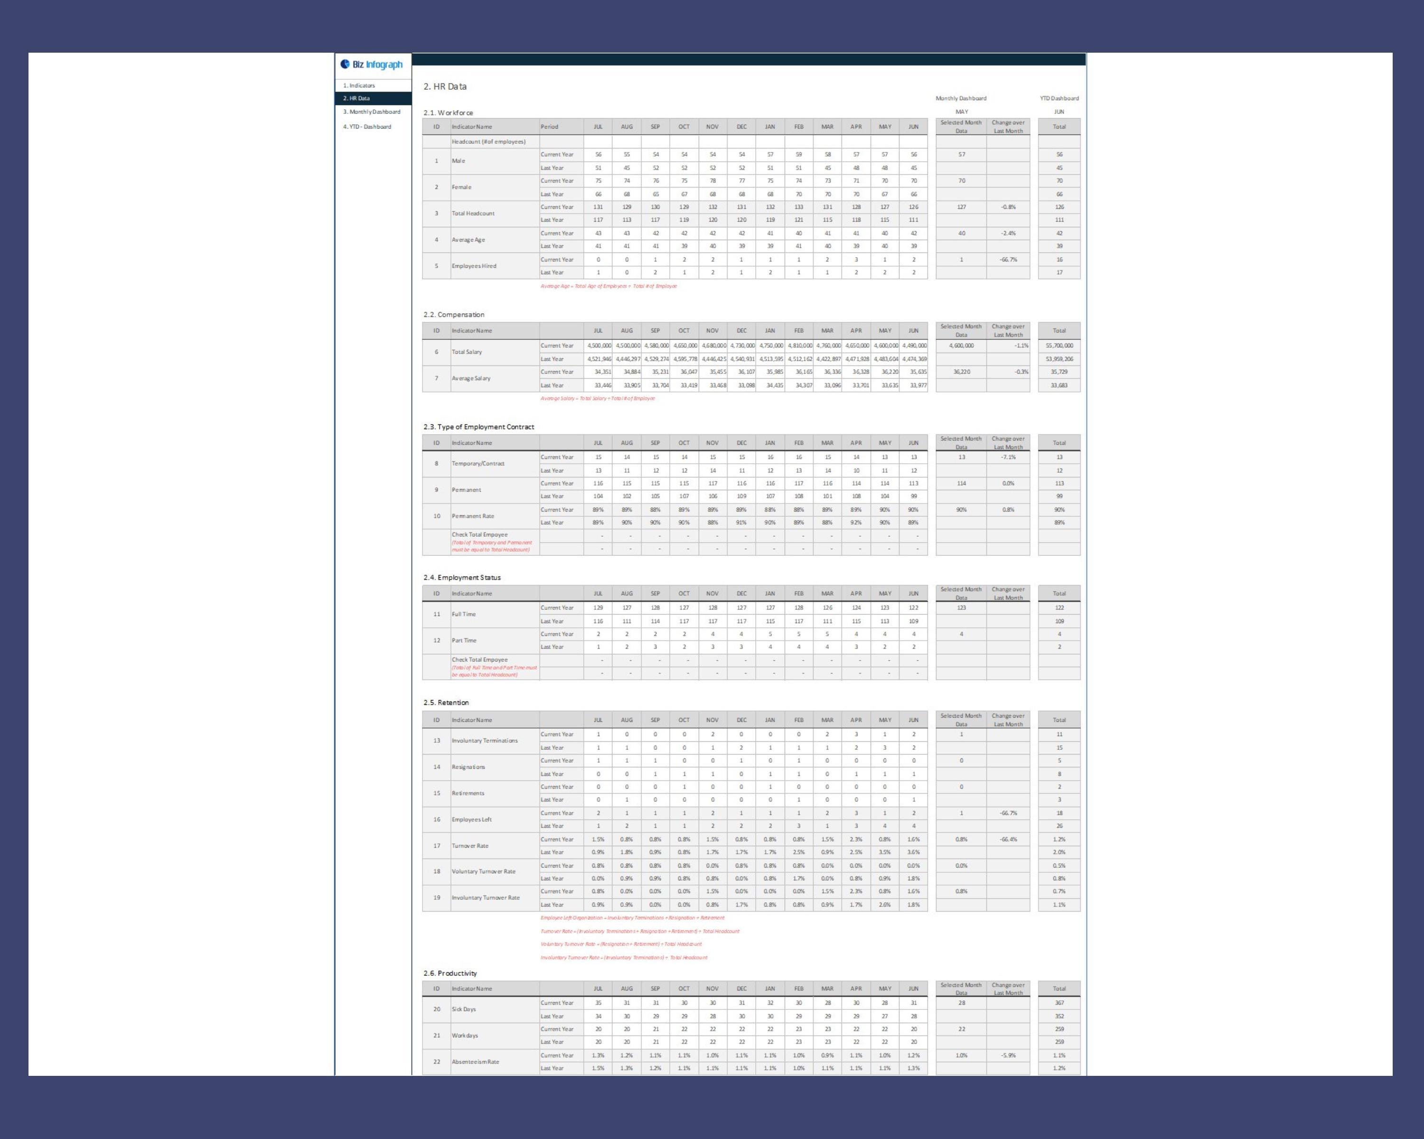The image size is (1424, 1139).
Task: Click '2.3. Type of Employment Contract' heading
Action: point(479,427)
